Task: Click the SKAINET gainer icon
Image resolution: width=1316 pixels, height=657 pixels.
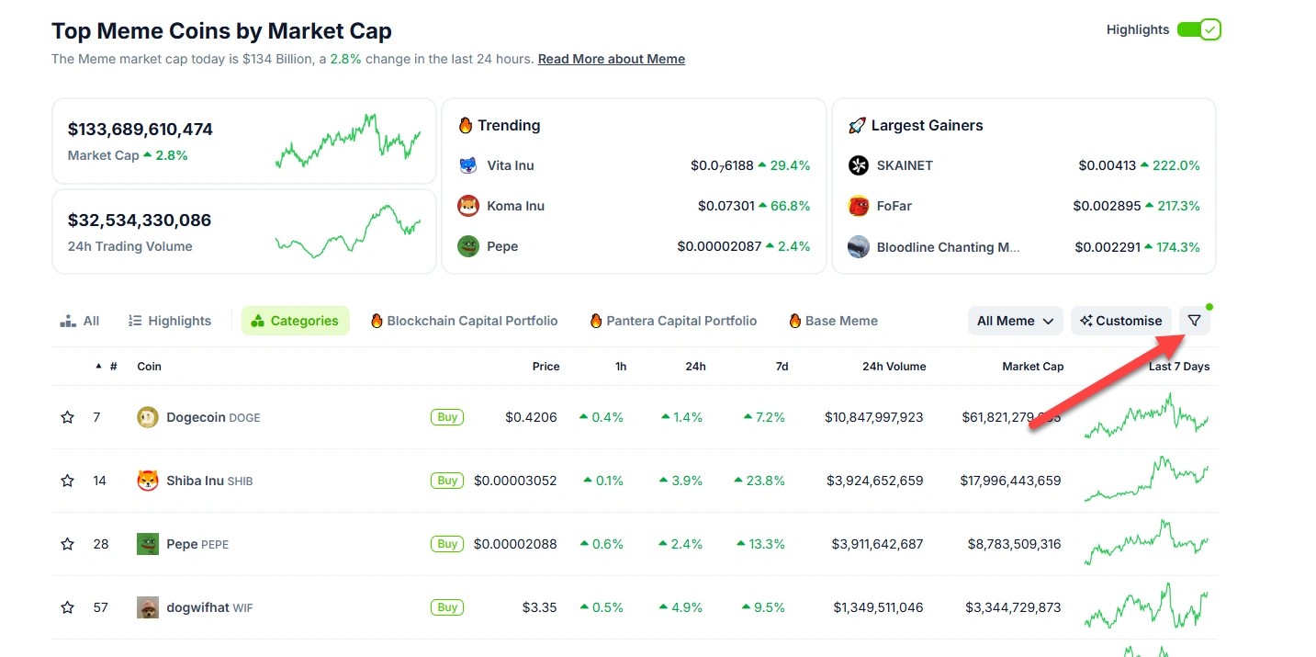Action: coord(859,165)
